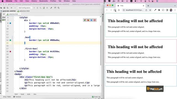Screen dimensions: 177x99
Task: Click the html breadcrumb at editor bottom
Action: pos(16,94)
